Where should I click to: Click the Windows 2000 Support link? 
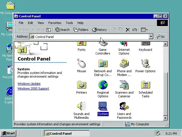(x=33, y=88)
